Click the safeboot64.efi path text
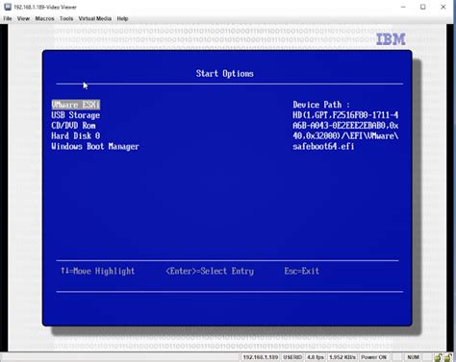456x362 pixels. tap(323, 146)
